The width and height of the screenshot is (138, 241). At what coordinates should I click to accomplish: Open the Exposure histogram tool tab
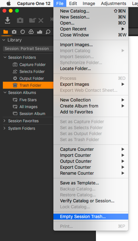click(39, 32)
